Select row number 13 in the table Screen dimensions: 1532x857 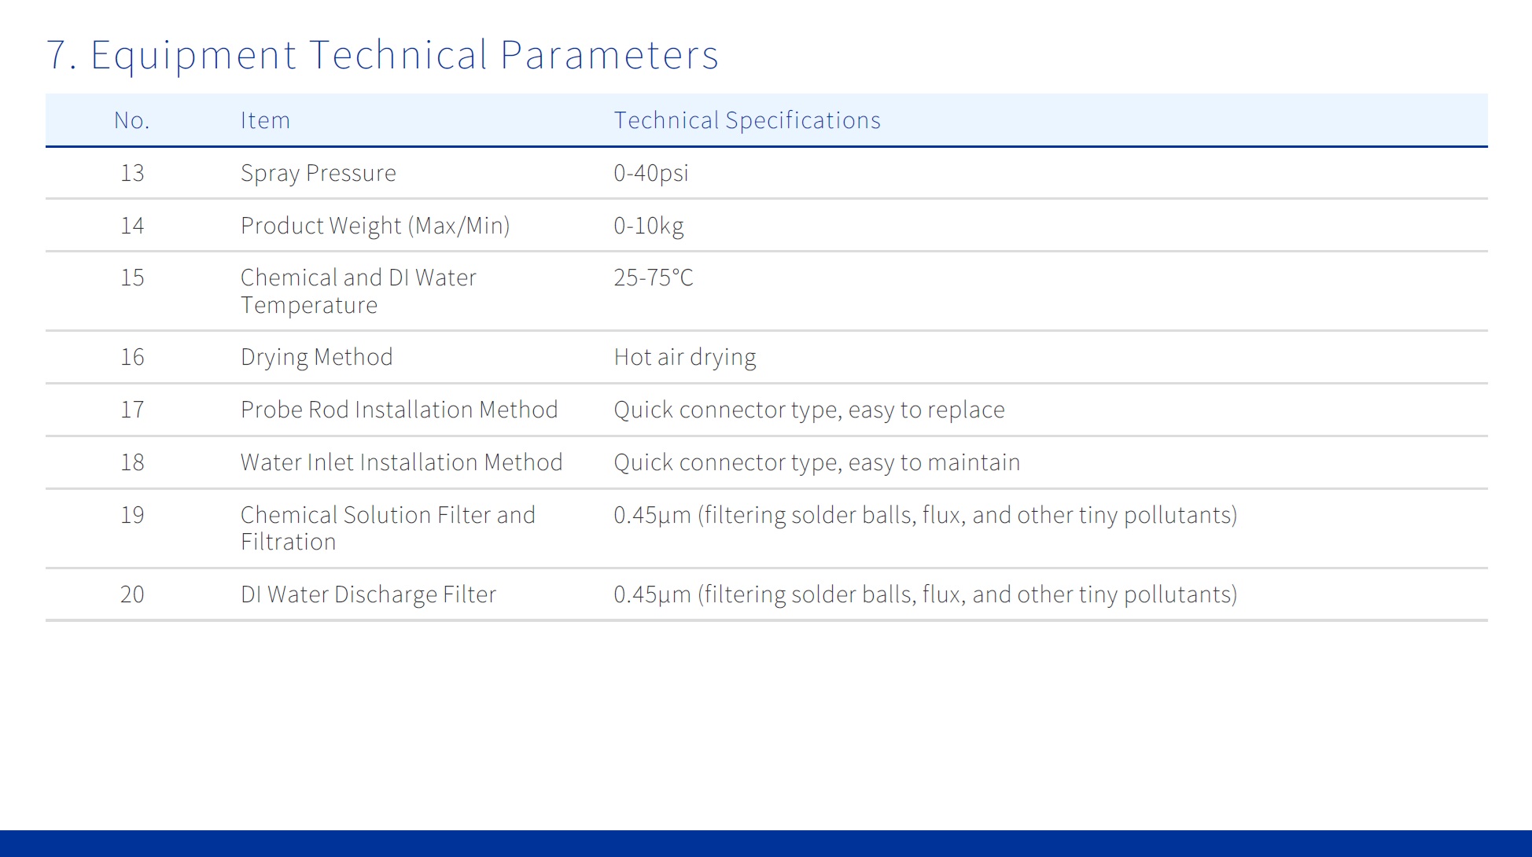(132, 173)
